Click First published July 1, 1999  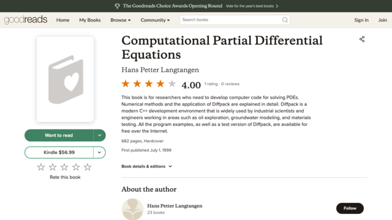(x=146, y=150)
